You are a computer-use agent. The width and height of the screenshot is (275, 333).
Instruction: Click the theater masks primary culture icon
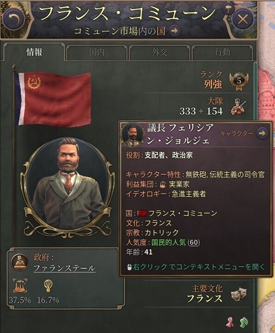pyautogui.click(x=239, y=294)
